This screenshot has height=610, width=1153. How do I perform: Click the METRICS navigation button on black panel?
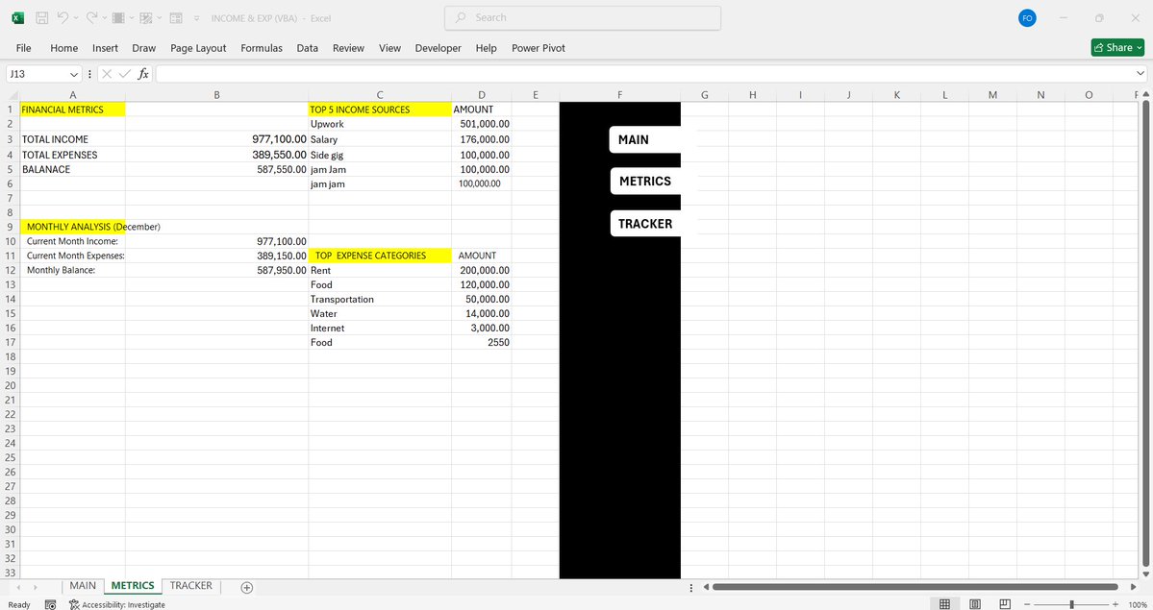click(x=645, y=181)
